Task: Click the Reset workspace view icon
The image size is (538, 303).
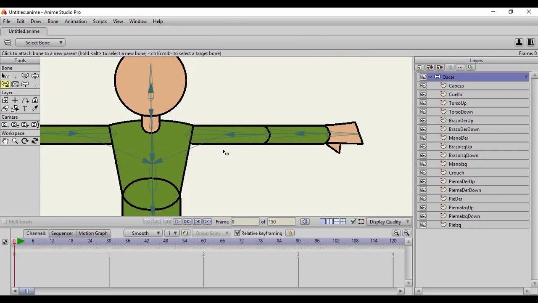Action: click(x=35, y=141)
